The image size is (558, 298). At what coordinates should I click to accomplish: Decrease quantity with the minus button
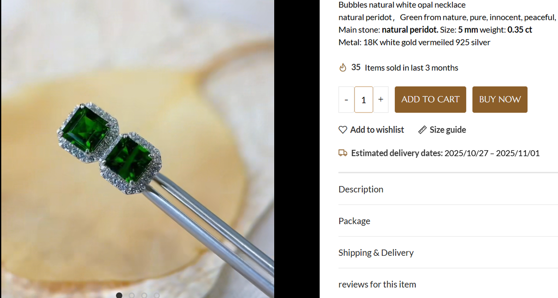[x=346, y=100]
